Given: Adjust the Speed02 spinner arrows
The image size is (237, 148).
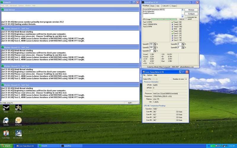Looking at the screenshot, I should point(155,47).
